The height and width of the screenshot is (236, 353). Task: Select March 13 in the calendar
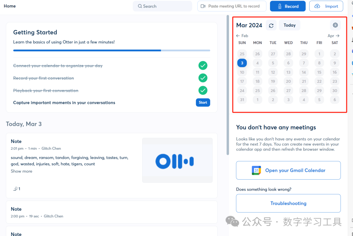tap(288, 72)
